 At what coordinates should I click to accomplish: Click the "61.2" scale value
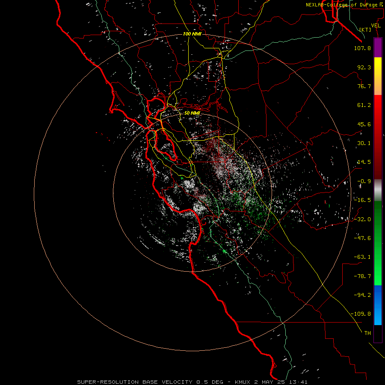tap(364, 105)
